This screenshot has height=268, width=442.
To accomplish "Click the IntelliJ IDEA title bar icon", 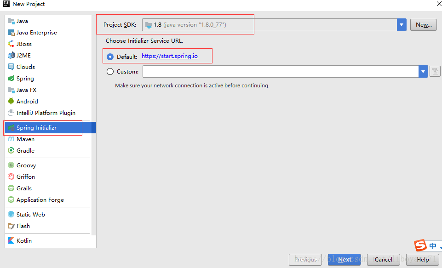I will (x=6, y=4).
